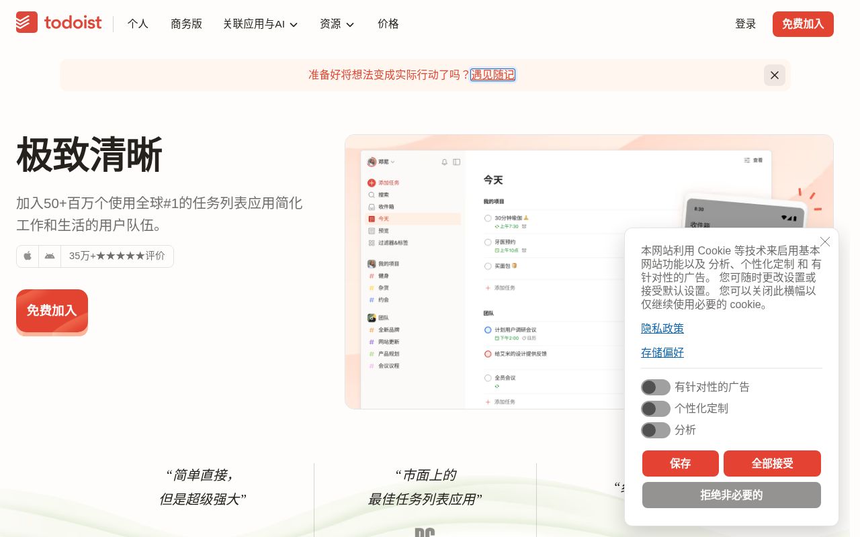
Task: Expand the 关联应用与AI dropdown menu
Action: click(x=261, y=24)
